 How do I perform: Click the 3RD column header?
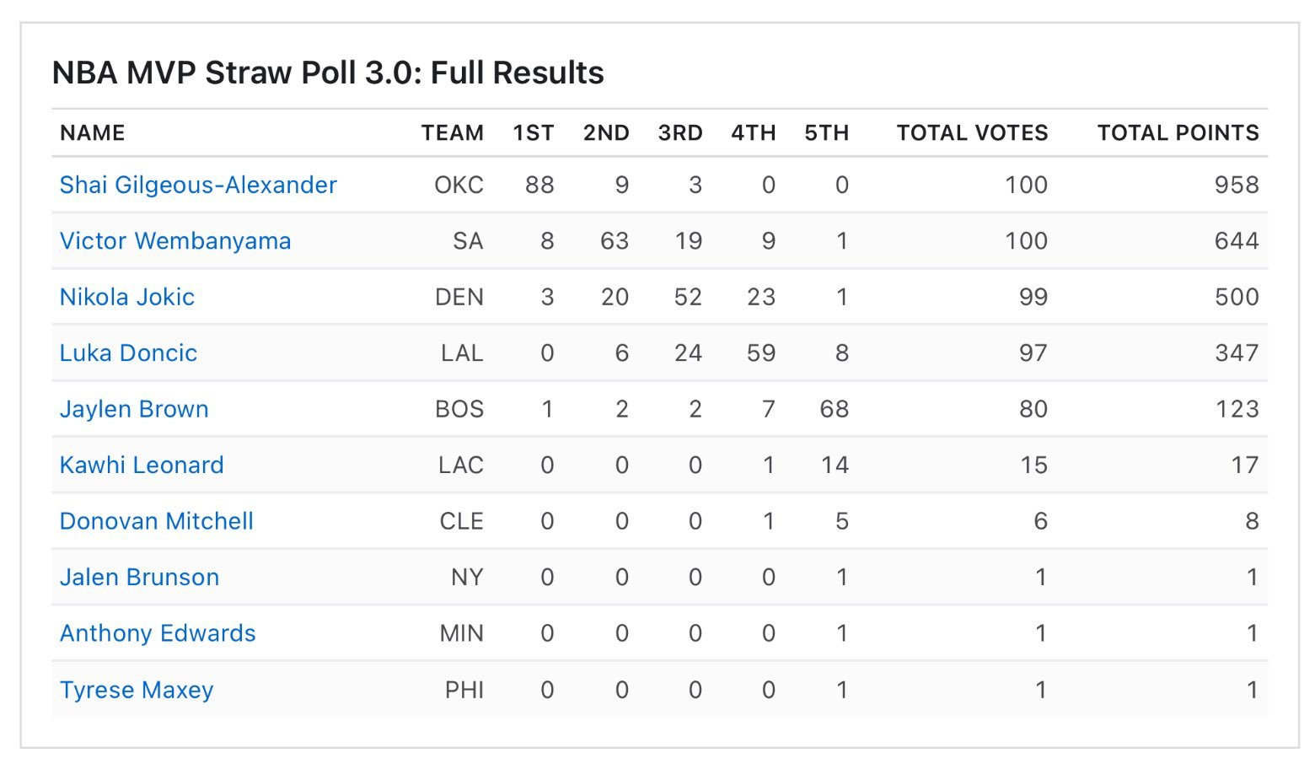point(680,133)
